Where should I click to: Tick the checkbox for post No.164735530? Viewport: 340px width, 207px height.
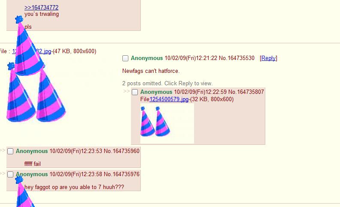pos(125,58)
